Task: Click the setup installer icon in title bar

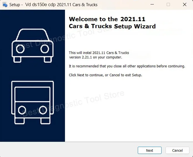Action: (5, 4)
